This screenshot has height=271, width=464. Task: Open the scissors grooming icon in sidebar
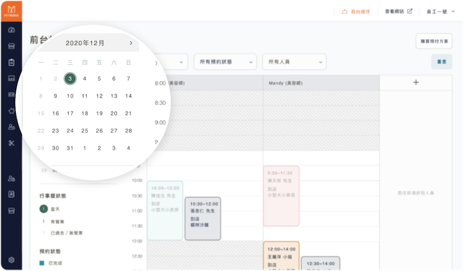pyautogui.click(x=12, y=143)
